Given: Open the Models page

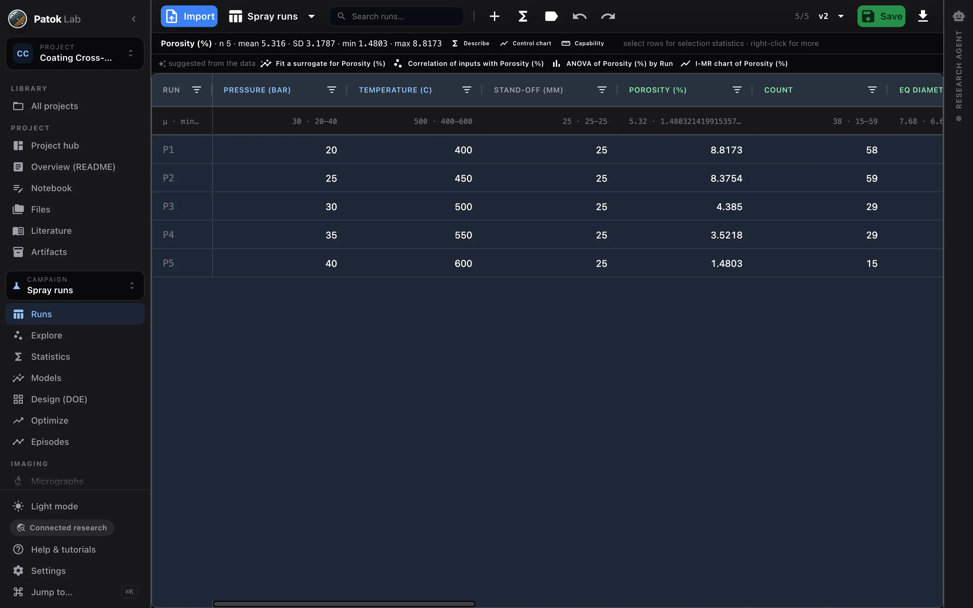Looking at the screenshot, I should pos(75,378).
